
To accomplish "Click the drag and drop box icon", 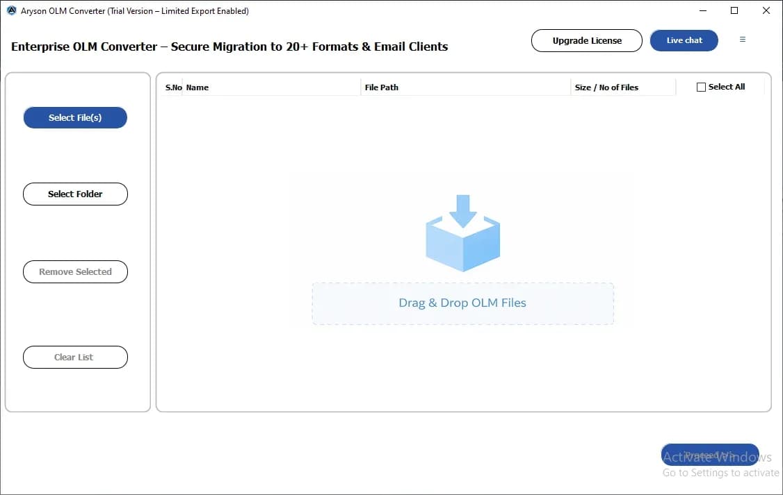I will pyautogui.click(x=463, y=233).
